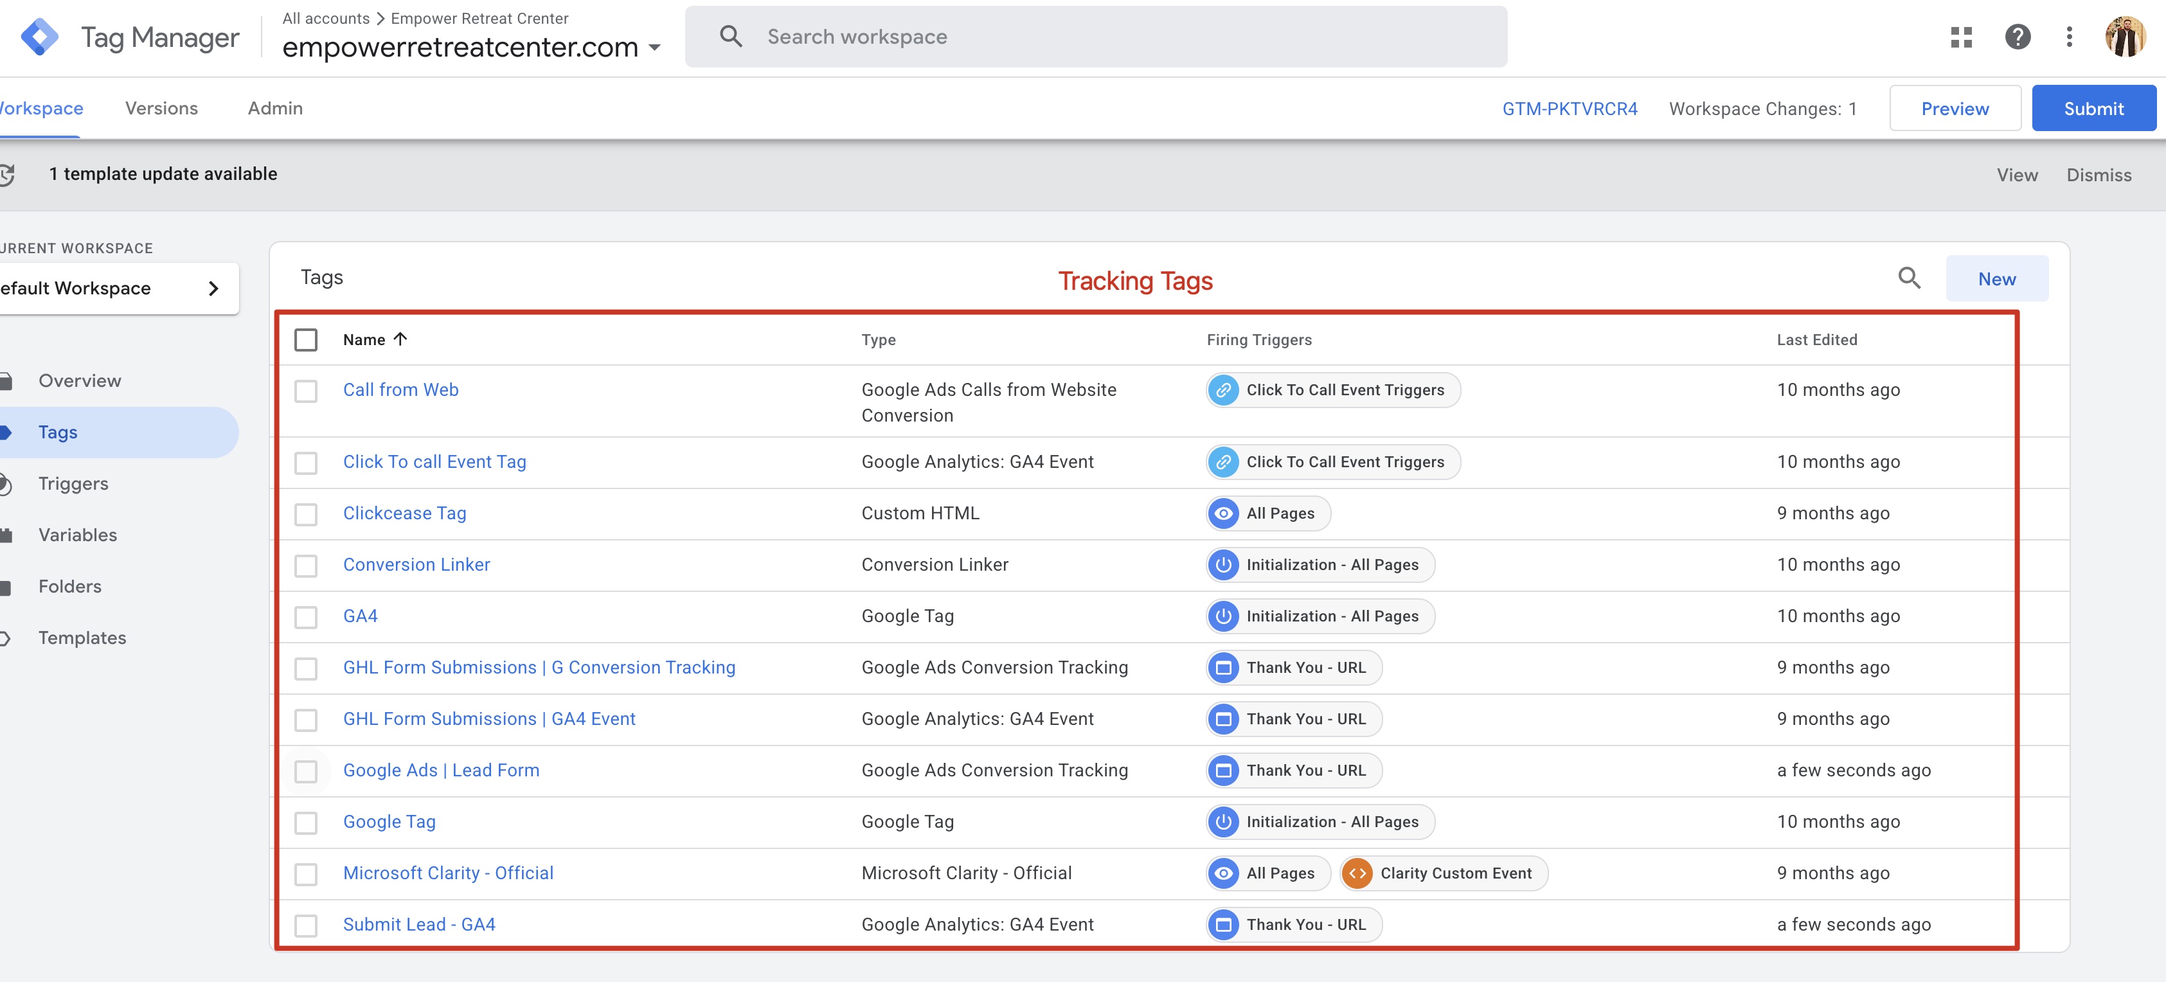The image size is (2166, 982).
Task: Click the New tag button
Action: pos(1997,278)
